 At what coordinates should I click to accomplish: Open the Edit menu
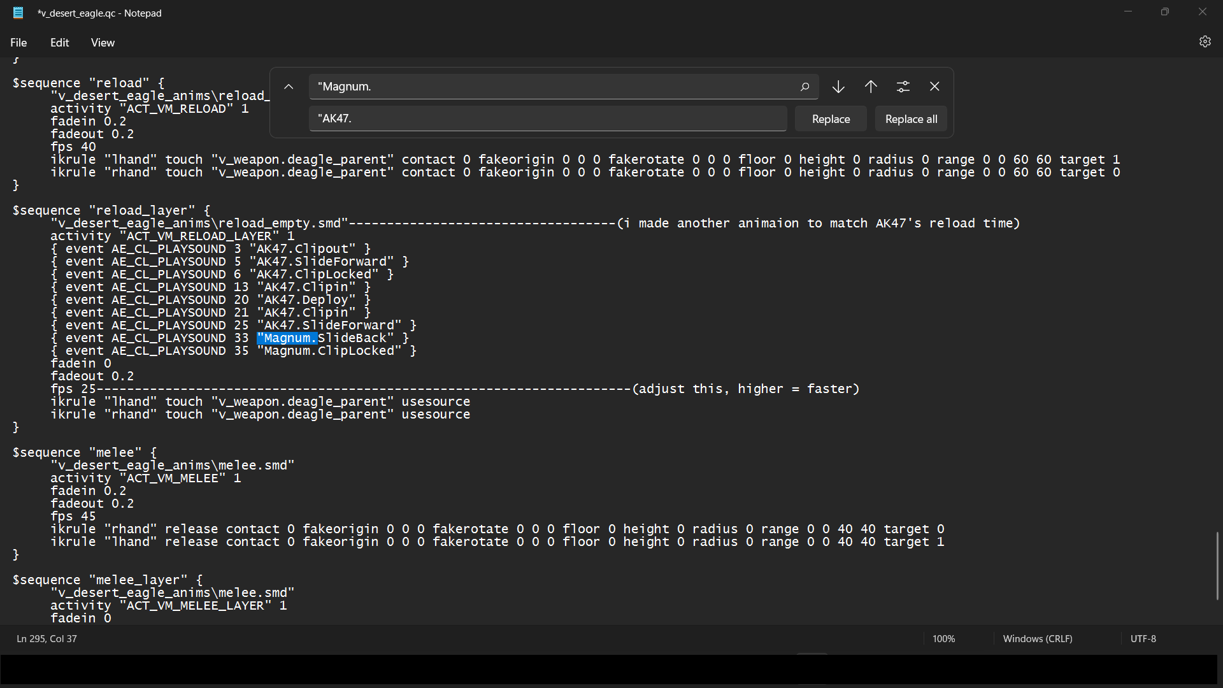pos(59,43)
